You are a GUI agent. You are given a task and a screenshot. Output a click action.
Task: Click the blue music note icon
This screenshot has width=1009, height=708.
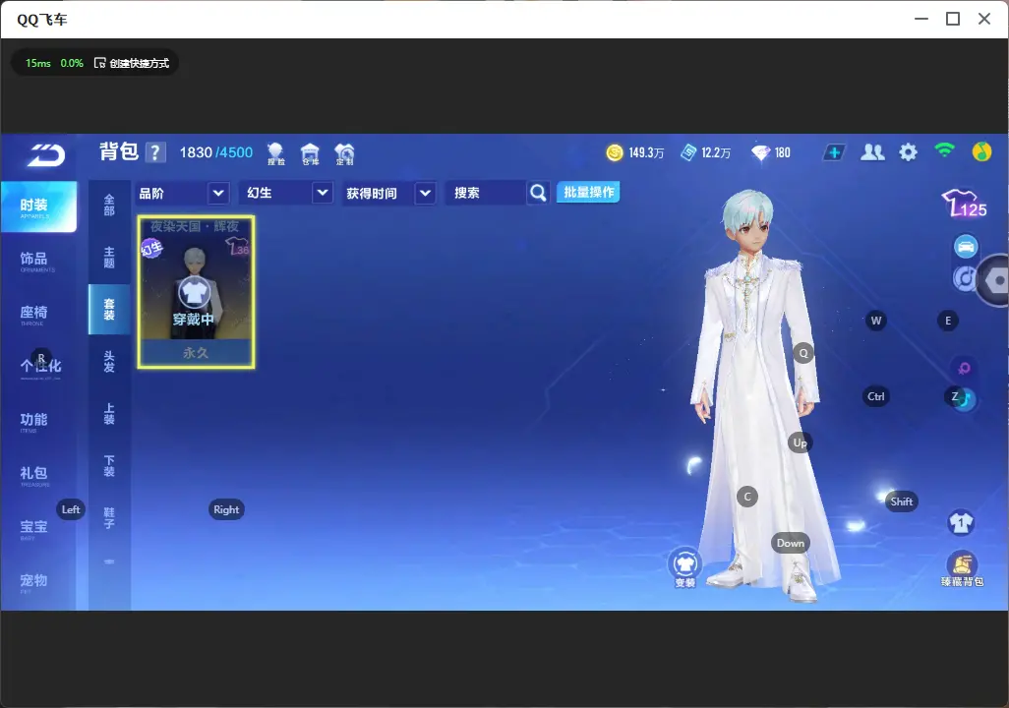coord(966,399)
